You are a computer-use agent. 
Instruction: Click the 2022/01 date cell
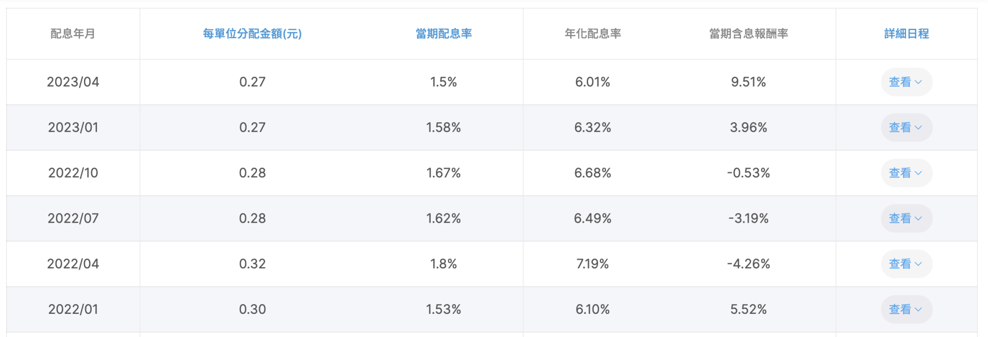[x=73, y=309]
